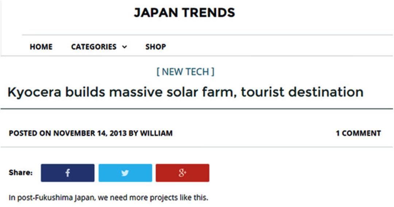Share the article on Twitter

(x=125, y=173)
